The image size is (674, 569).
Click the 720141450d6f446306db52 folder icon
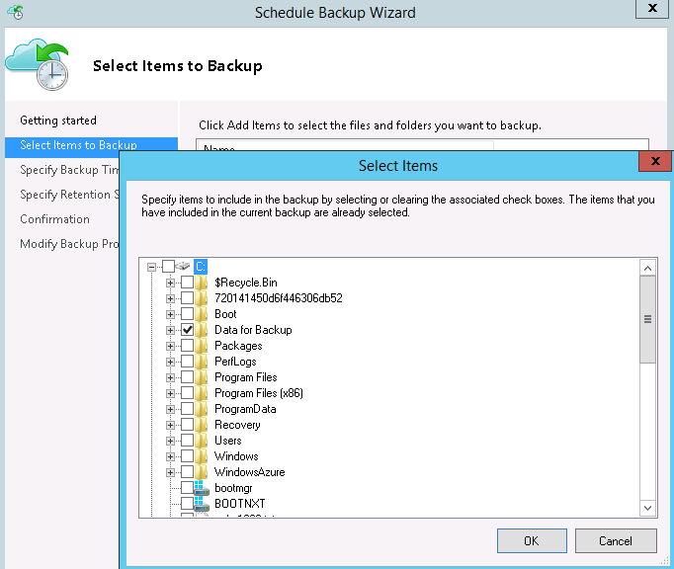(202, 298)
